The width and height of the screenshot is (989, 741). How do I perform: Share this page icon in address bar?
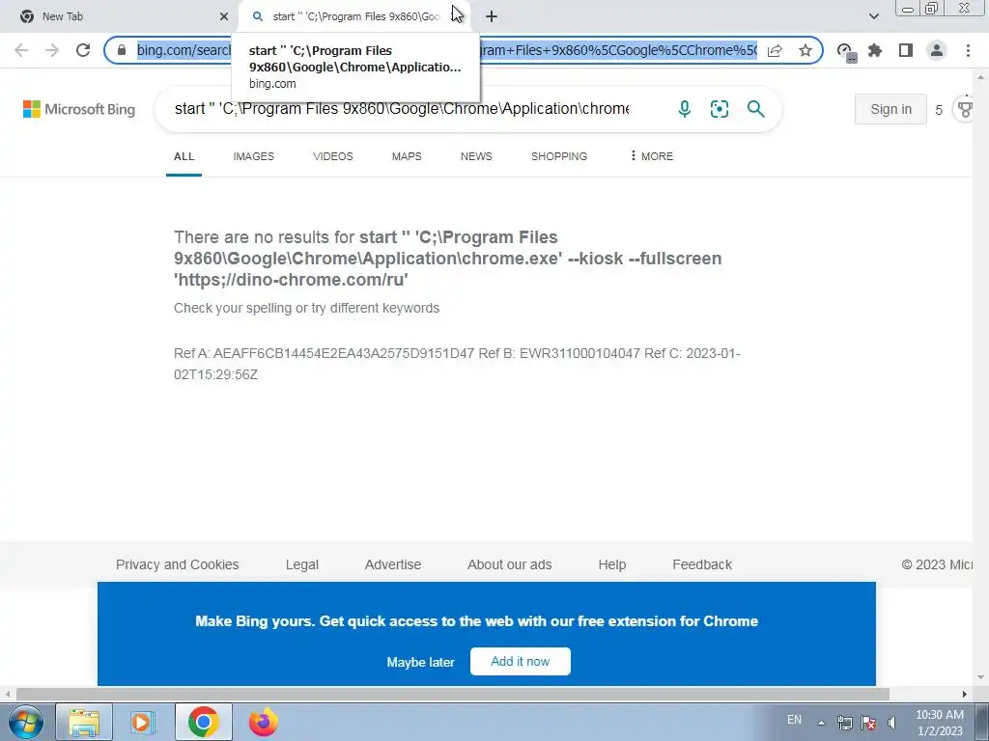(776, 50)
